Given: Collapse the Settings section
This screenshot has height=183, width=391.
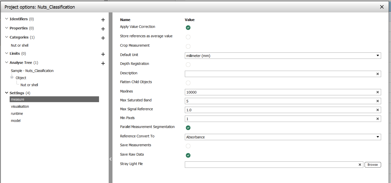Looking at the screenshot, I should 7,93.
